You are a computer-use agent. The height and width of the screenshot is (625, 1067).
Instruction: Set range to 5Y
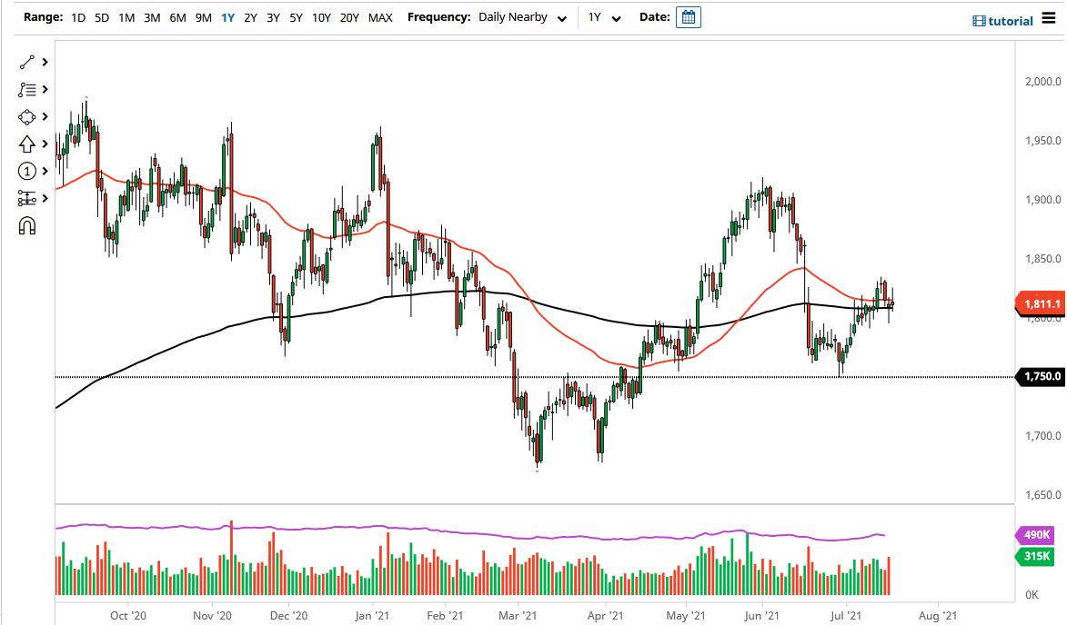(296, 17)
